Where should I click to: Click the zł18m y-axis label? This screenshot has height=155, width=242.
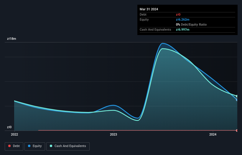(11, 39)
